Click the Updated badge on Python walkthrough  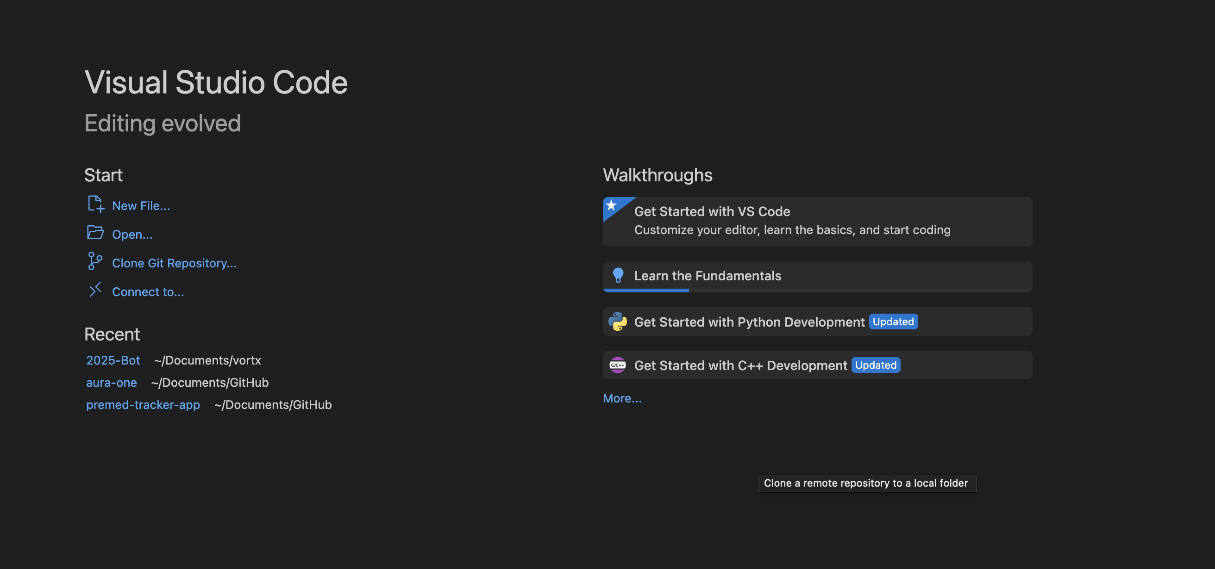pos(893,322)
